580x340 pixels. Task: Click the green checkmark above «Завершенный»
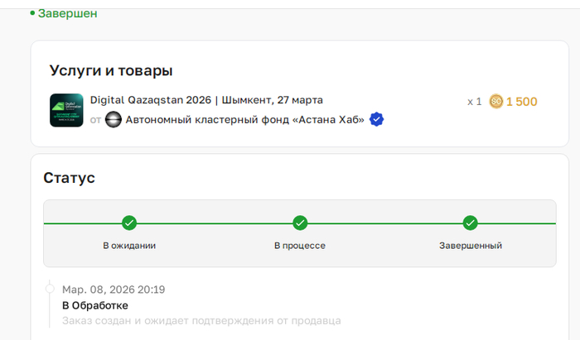tap(470, 223)
